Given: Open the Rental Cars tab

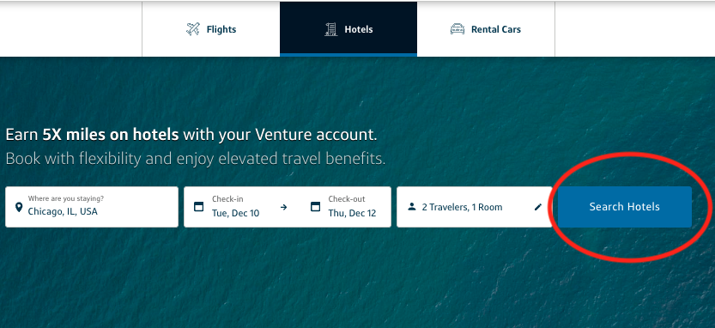Looking at the screenshot, I should [x=486, y=29].
